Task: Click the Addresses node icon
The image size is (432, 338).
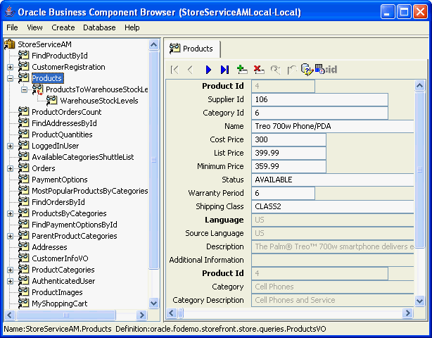Action: point(23,247)
